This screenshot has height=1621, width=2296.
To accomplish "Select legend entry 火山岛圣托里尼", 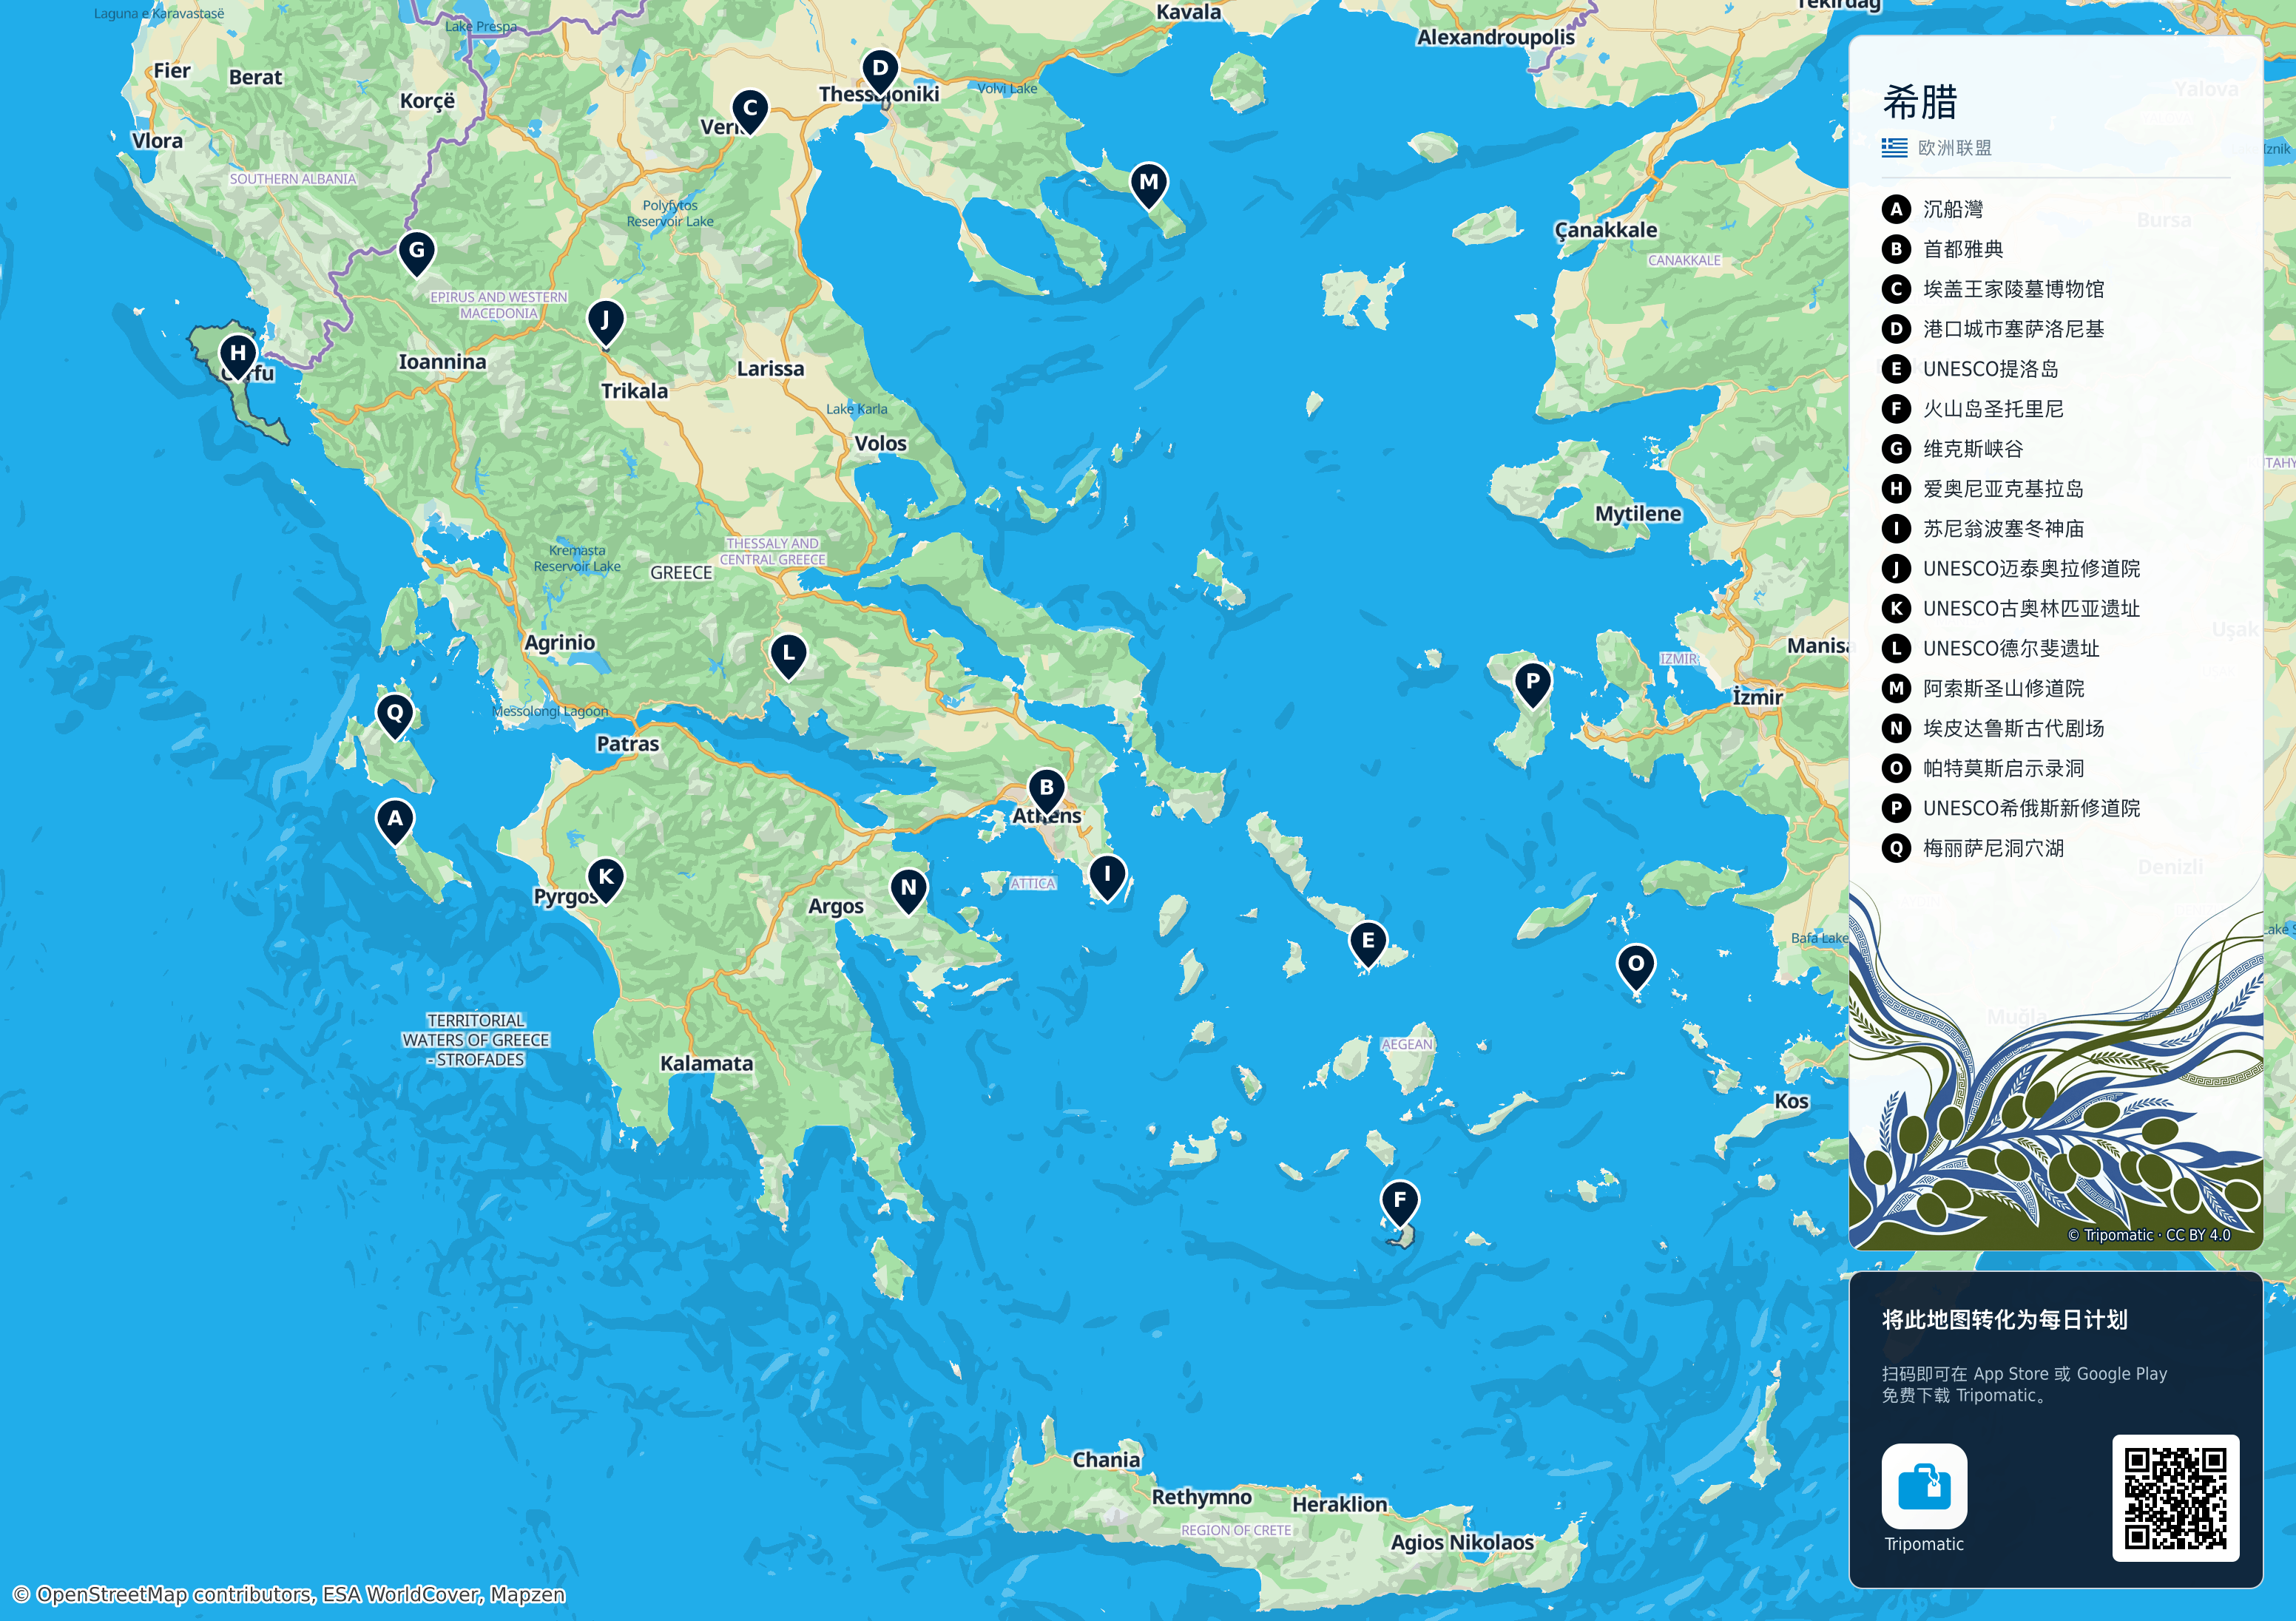I will [x=1973, y=409].
